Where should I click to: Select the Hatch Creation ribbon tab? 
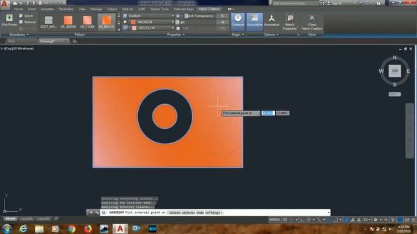[x=209, y=9]
